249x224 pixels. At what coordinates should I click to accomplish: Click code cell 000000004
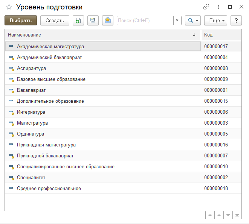point(221,57)
